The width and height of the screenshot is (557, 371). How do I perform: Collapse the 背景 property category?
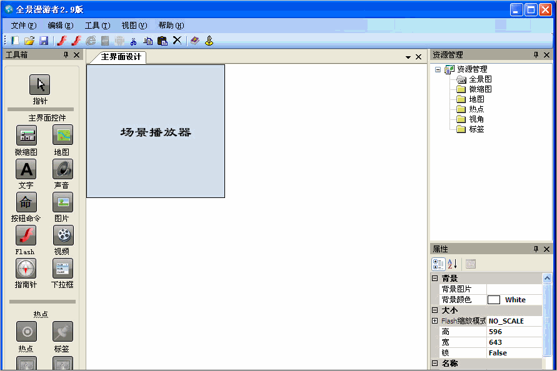coord(434,279)
